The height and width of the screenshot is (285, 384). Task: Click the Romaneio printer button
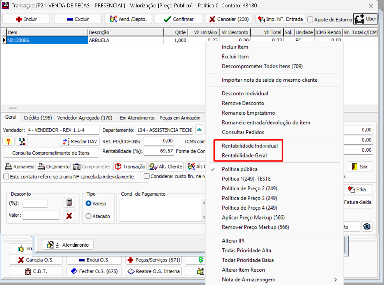click(x=20, y=166)
